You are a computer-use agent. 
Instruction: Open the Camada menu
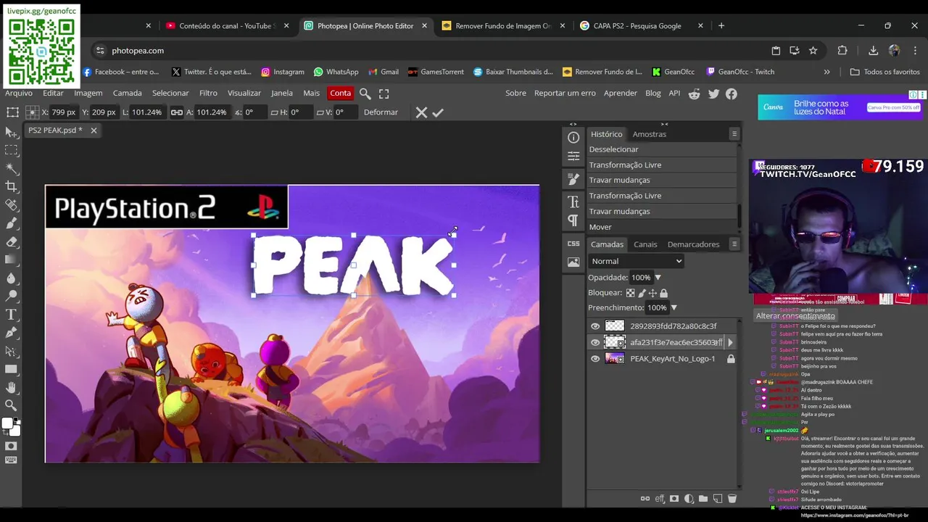(x=127, y=93)
